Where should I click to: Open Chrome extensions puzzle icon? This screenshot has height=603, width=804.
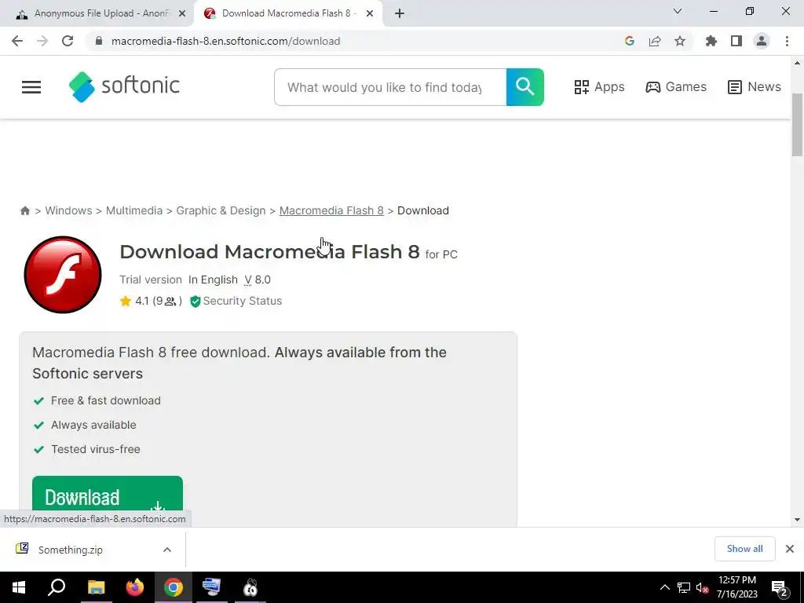point(711,41)
